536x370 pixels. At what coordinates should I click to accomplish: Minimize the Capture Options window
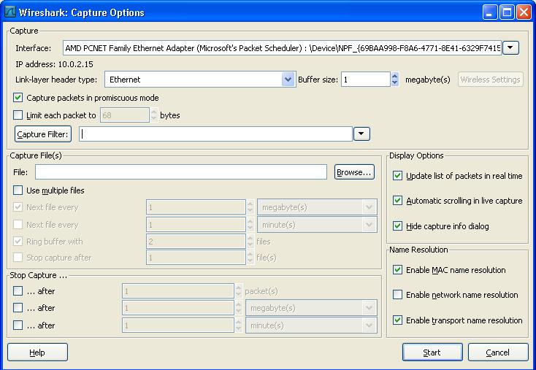click(490, 12)
